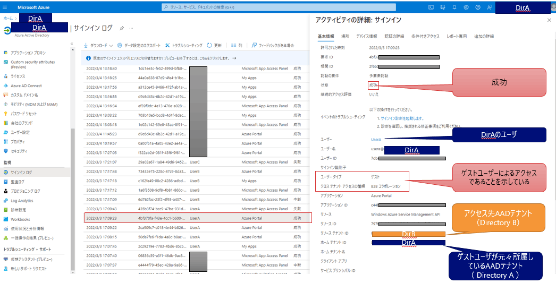Open the notifications bell
Screen dimensions: 556x283
[454, 7]
